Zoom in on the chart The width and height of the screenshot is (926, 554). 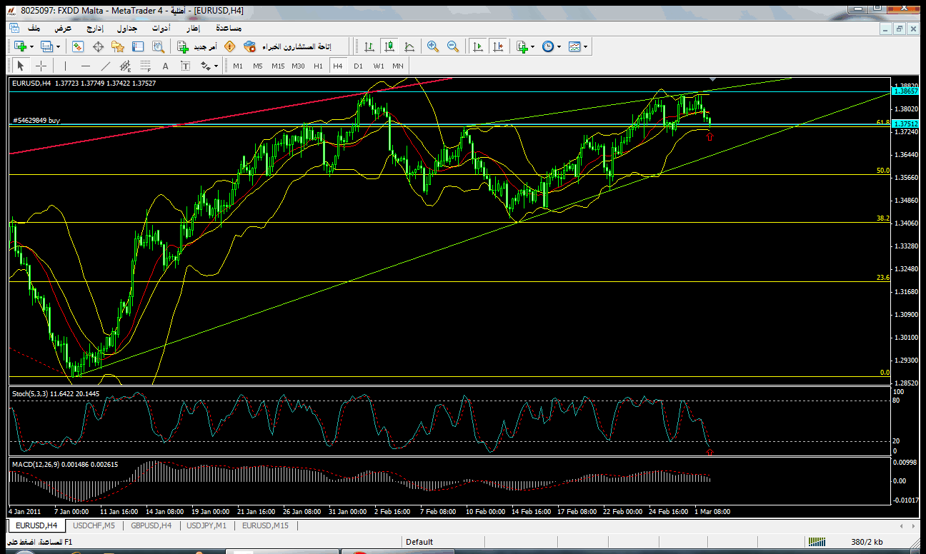pyautogui.click(x=433, y=46)
